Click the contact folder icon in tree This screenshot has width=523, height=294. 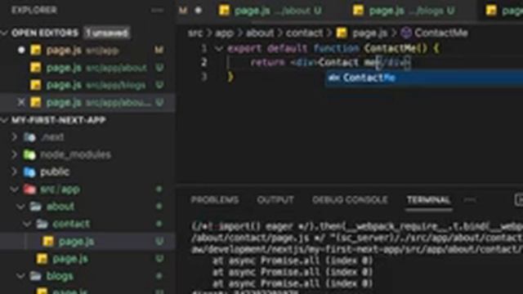point(42,224)
